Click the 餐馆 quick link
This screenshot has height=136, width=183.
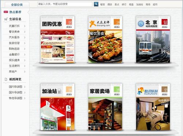tap(102, 4)
